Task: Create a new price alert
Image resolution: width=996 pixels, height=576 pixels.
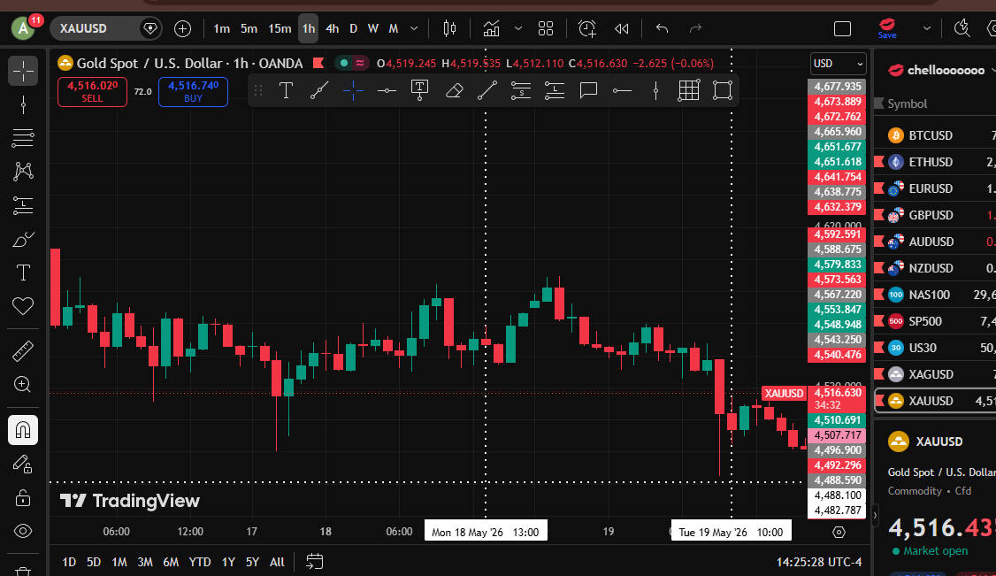Action: pos(587,28)
